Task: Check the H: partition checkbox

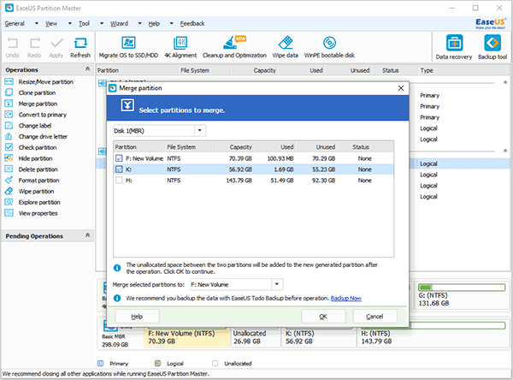Action: pyautogui.click(x=119, y=181)
